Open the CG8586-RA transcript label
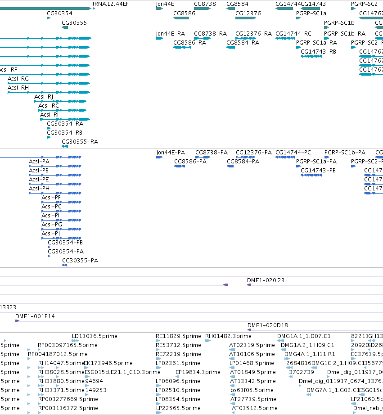This screenshot has height=415, width=383. pyautogui.click(x=189, y=43)
